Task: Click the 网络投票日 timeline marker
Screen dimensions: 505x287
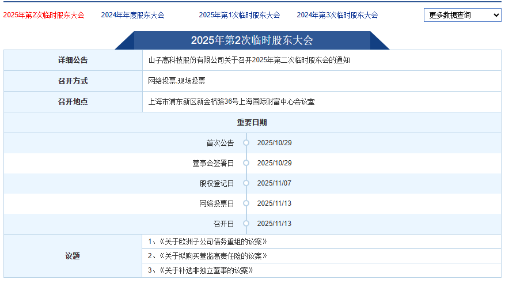Action: pyautogui.click(x=246, y=203)
